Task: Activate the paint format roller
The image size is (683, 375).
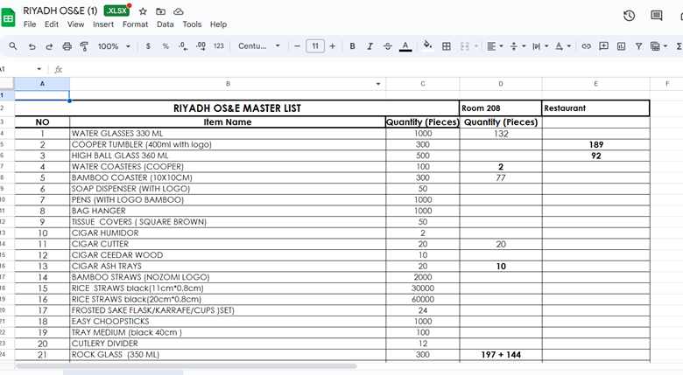Action: coord(84,46)
